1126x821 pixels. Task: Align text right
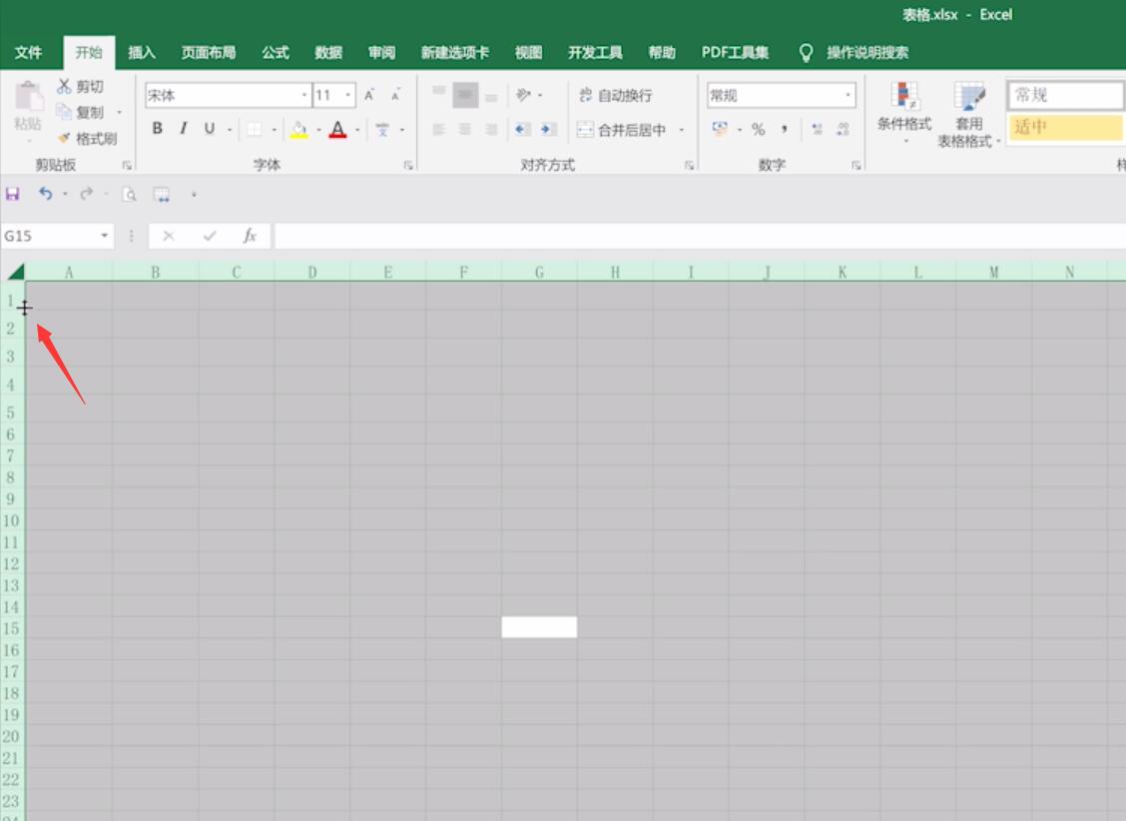click(x=491, y=129)
